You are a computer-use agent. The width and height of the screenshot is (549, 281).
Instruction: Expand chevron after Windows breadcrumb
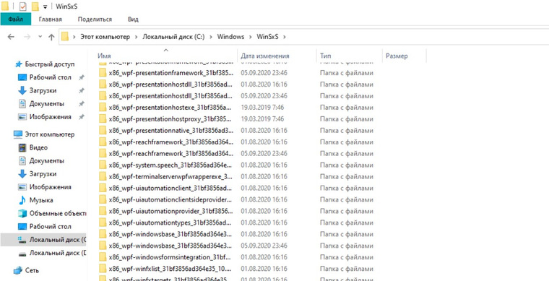pyautogui.click(x=251, y=37)
